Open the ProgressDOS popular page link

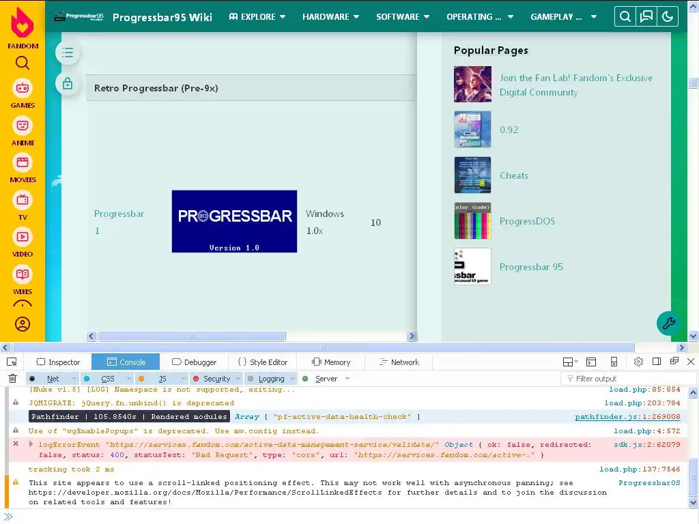coord(527,221)
